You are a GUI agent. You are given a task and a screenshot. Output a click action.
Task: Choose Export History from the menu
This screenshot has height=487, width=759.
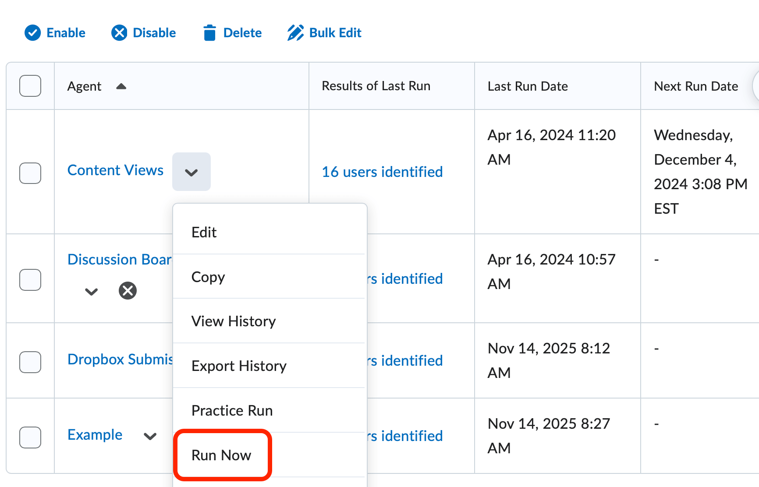click(239, 366)
